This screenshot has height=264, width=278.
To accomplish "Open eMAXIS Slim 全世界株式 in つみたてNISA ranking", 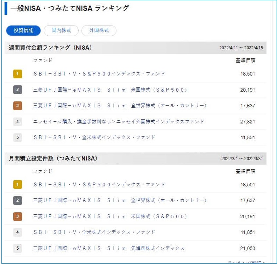I will [120, 200].
